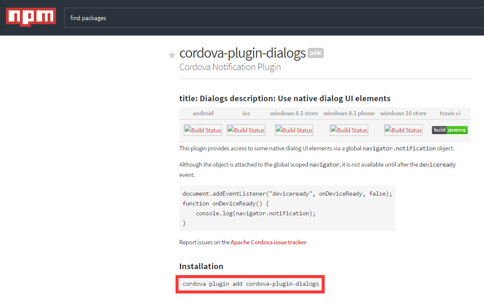Focus the find packages search field
484x302 pixels.
click(274, 18)
